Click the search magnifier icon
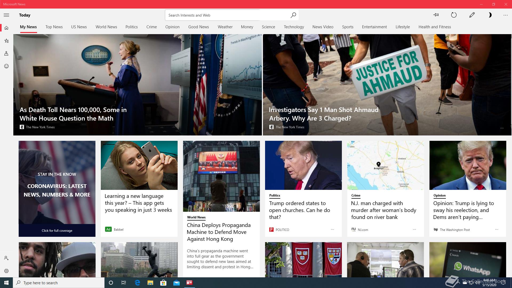The width and height of the screenshot is (512, 288). point(293,15)
